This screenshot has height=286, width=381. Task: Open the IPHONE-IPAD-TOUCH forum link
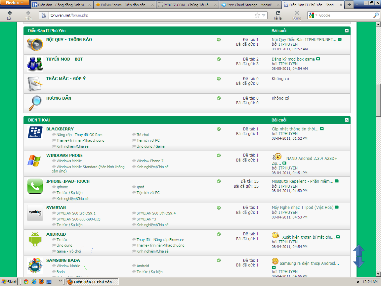point(68,181)
